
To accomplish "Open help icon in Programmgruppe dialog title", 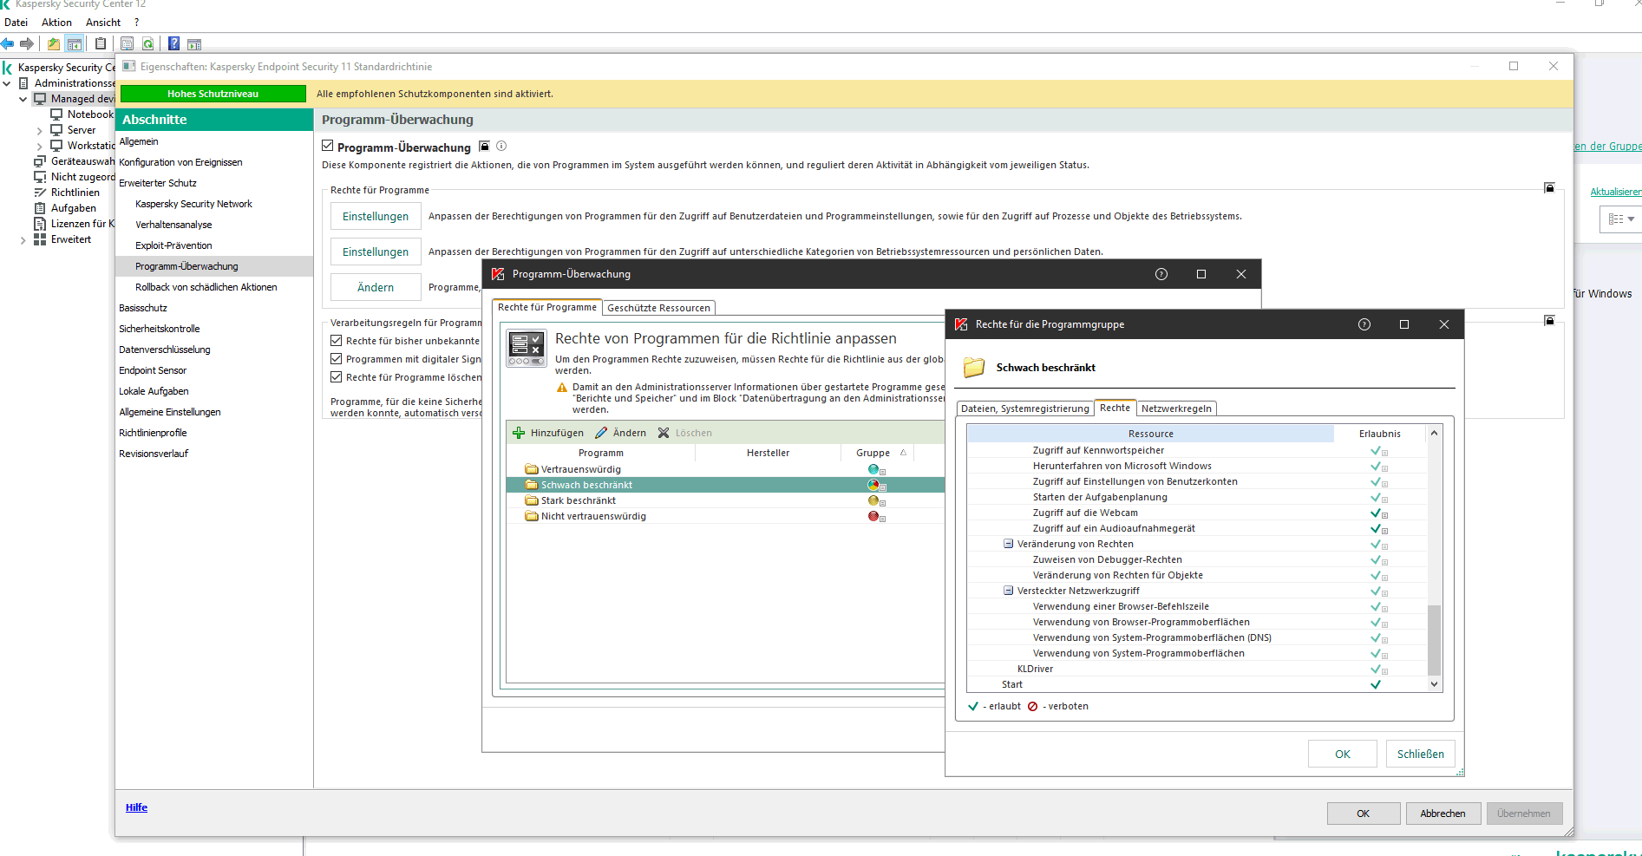I will point(1364,324).
